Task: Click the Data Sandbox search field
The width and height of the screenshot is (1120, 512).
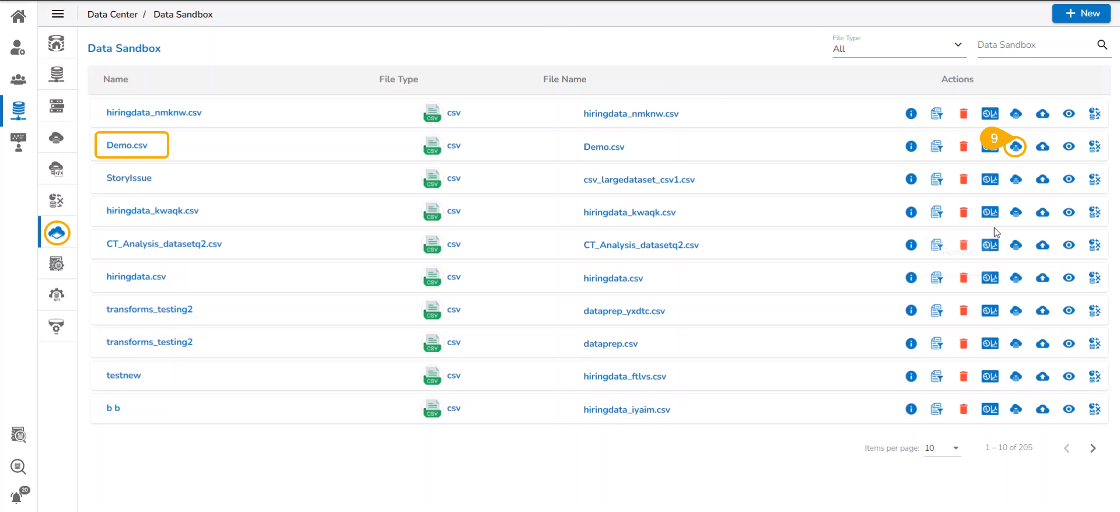Action: coord(1034,45)
